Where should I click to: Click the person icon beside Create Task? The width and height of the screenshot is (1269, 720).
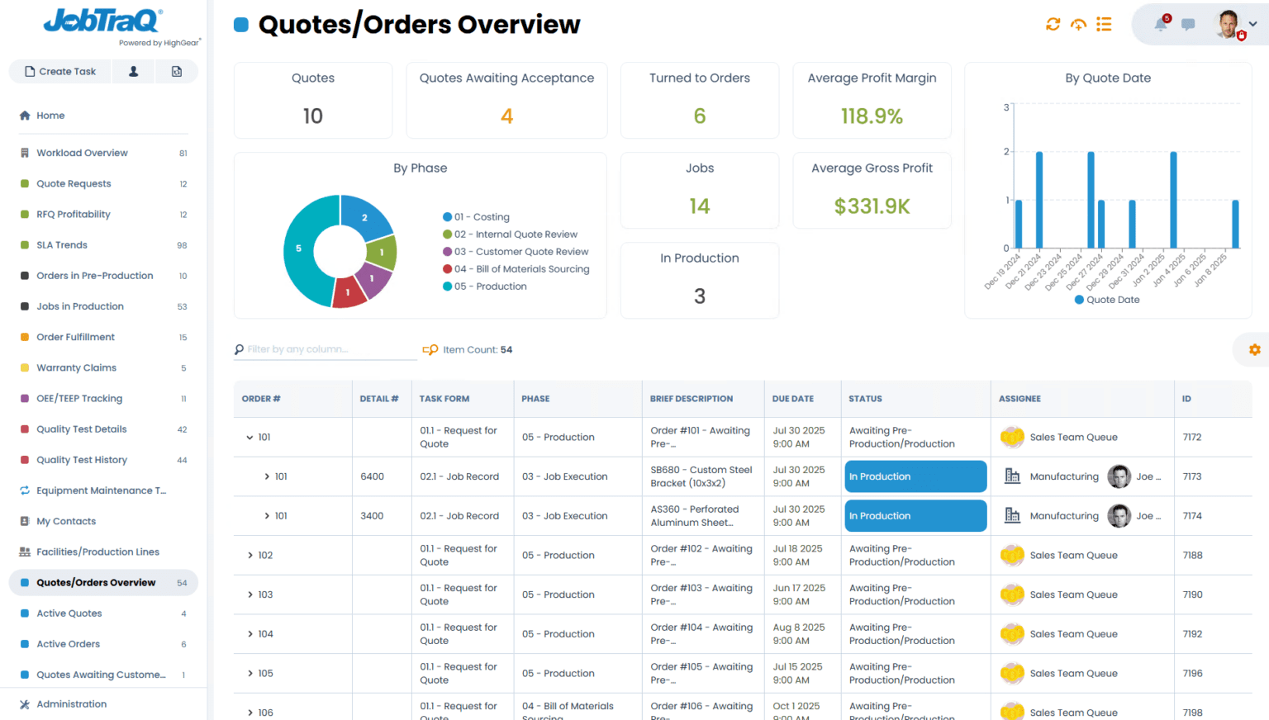pos(134,72)
